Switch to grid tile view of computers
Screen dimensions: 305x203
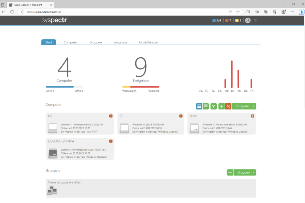coord(199,106)
